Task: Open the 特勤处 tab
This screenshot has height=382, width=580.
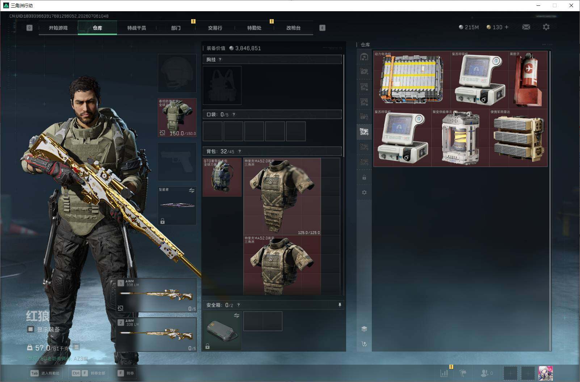Action: (254, 28)
